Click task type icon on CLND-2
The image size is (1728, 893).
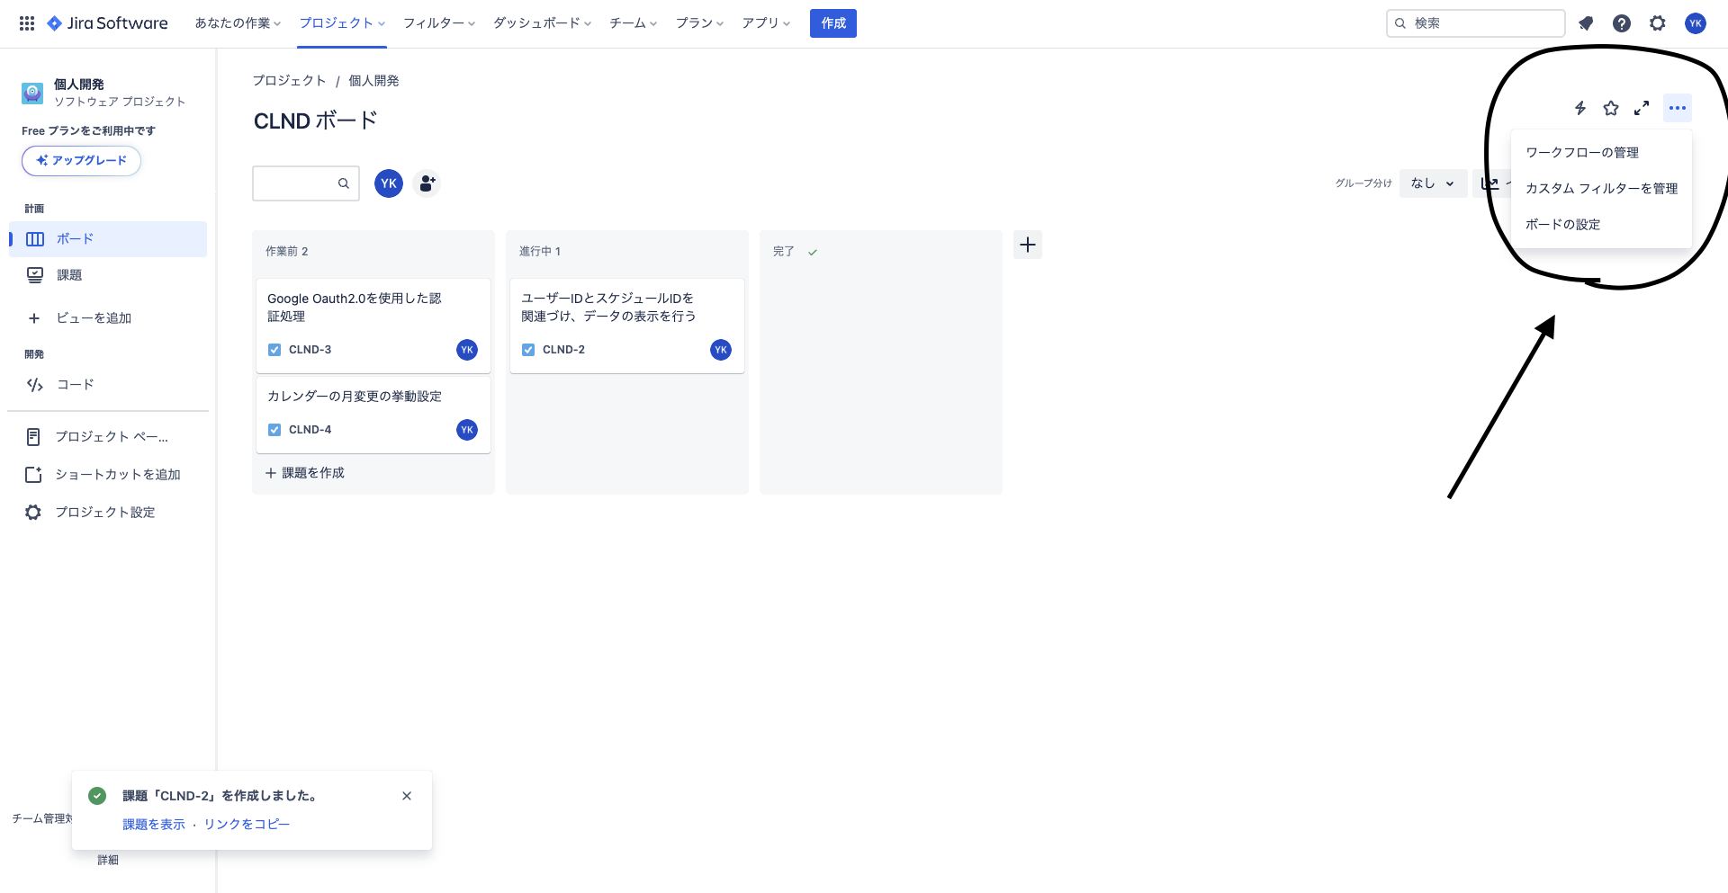[528, 350]
